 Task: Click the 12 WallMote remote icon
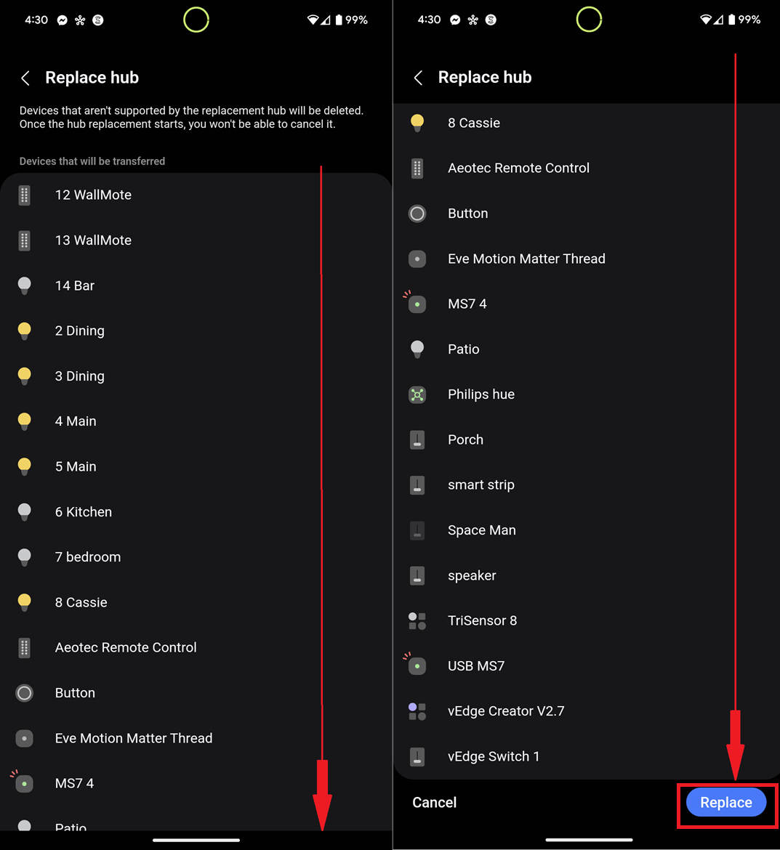25,195
